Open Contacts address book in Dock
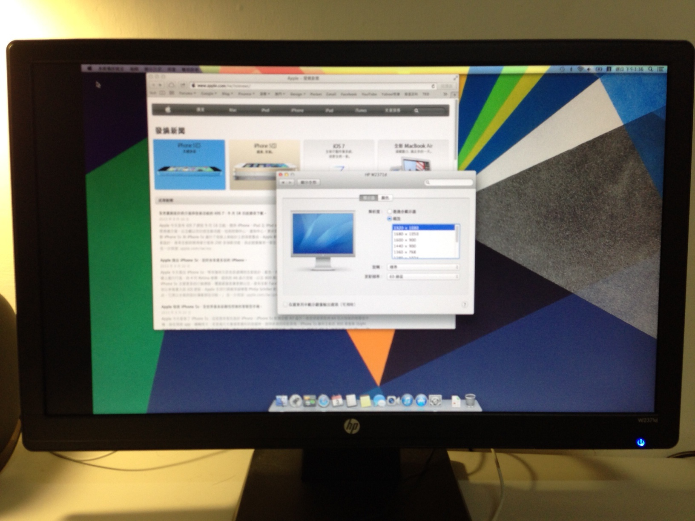695x521 pixels. pos(351,401)
